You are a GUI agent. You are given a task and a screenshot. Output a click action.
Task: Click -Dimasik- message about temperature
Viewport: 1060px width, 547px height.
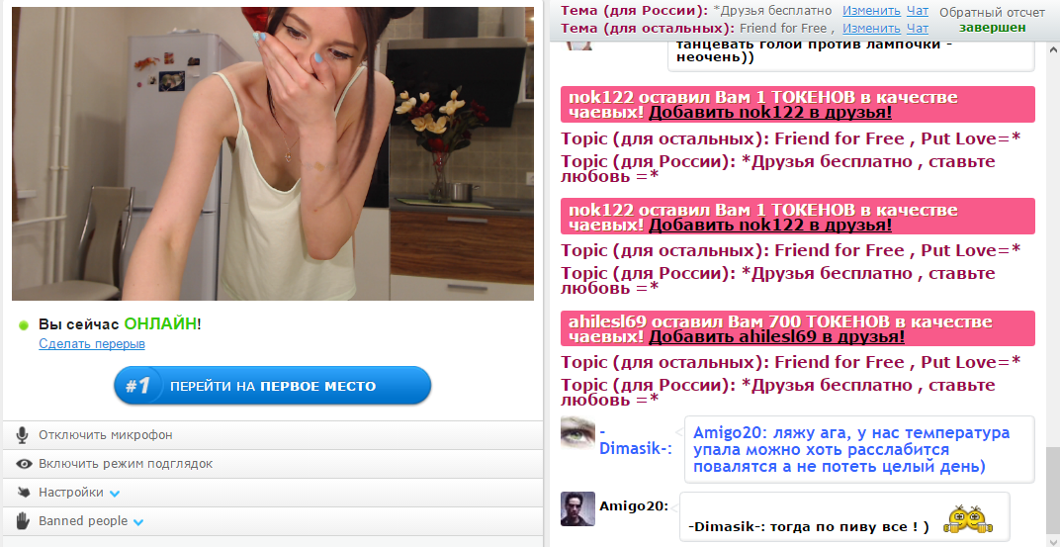pyautogui.click(x=859, y=450)
